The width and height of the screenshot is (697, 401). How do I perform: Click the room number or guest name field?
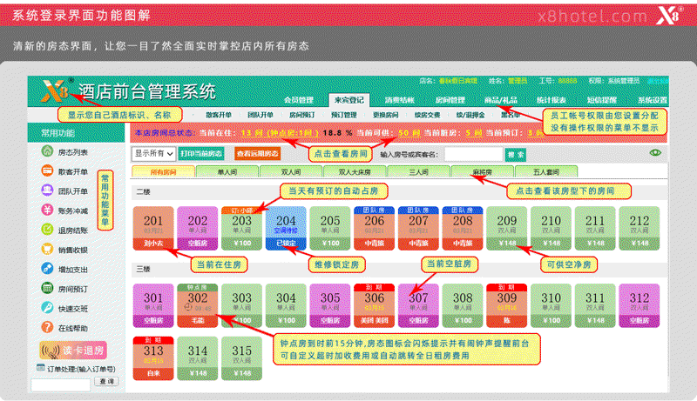473,154
